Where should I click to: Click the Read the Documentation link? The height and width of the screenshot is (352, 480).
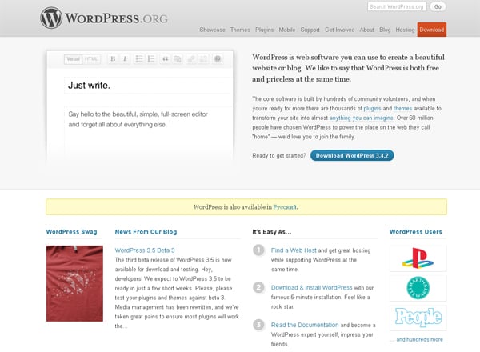click(x=305, y=325)
